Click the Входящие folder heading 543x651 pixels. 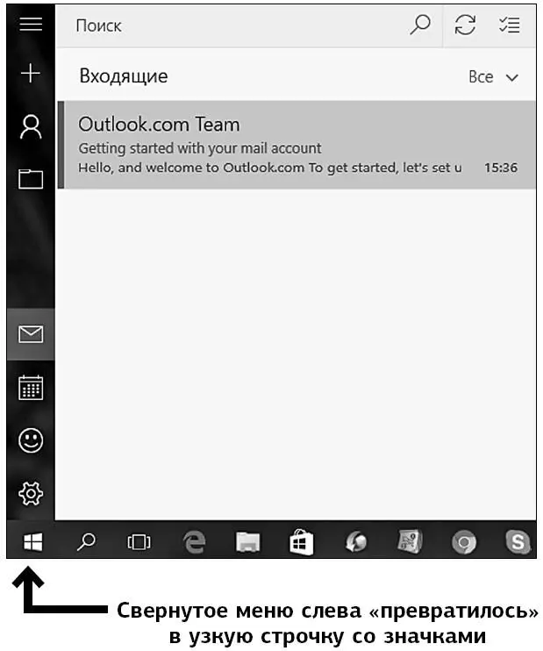pyautogui.click(x=124, y=76)
